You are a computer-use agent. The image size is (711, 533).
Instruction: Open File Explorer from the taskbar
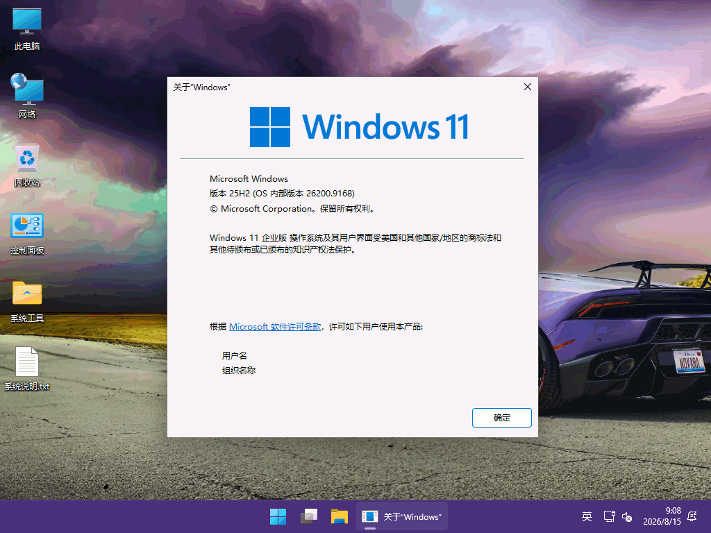pyautogui.click(x=339, y=516)
